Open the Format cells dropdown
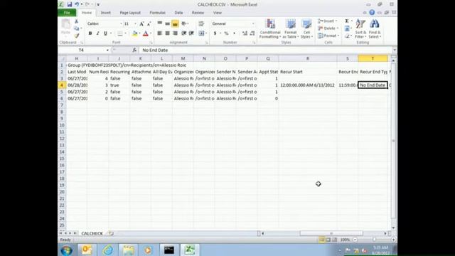The height and width of the screenshot is (256, 455). tap(328, 36)
